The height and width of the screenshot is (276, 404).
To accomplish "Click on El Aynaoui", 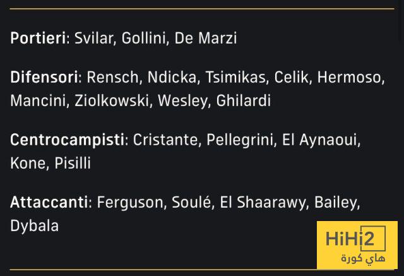I will pyautogui.click(x=319, y=140).
